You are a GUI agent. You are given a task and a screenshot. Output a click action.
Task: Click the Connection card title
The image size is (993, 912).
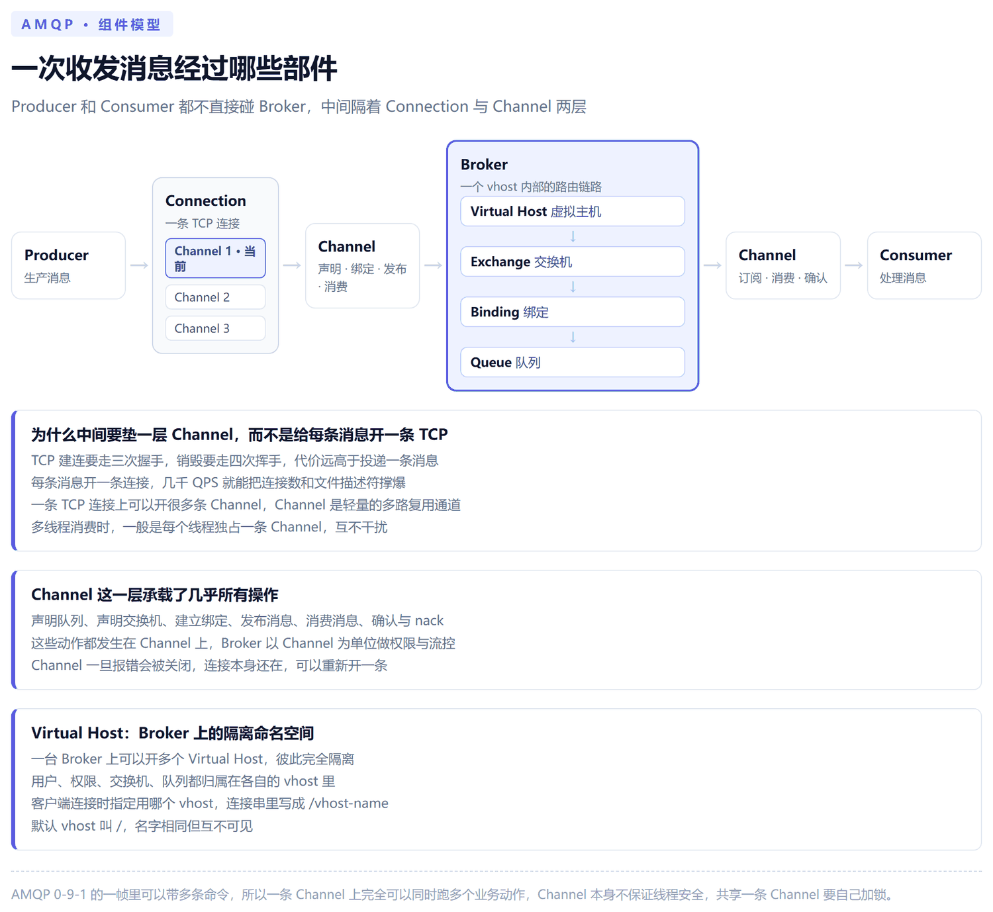205,201
